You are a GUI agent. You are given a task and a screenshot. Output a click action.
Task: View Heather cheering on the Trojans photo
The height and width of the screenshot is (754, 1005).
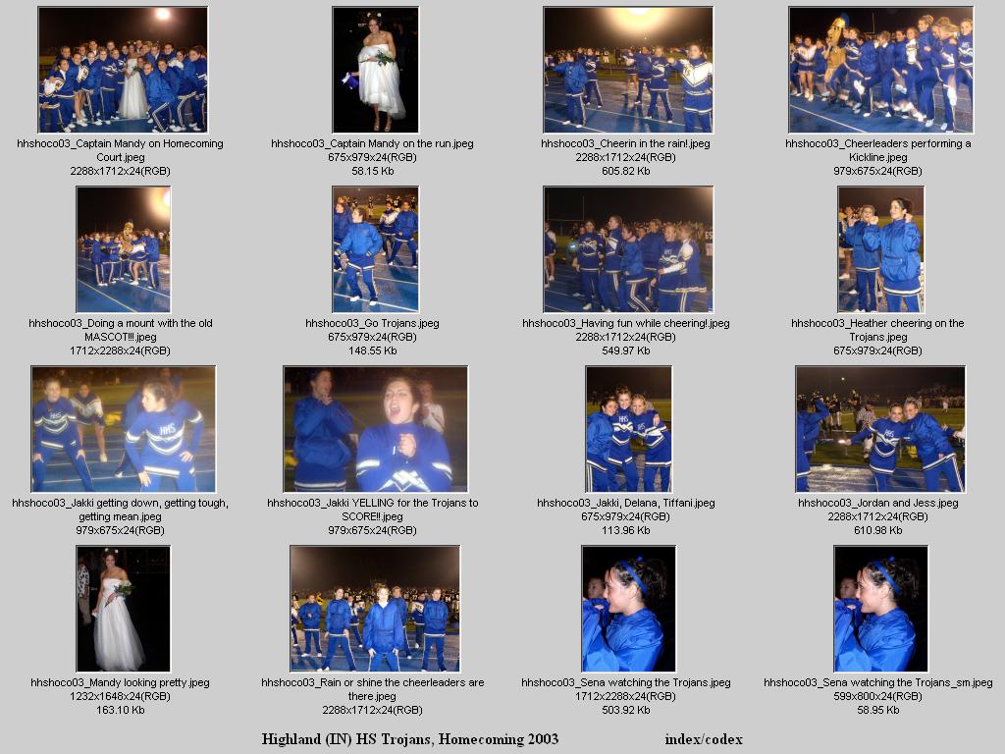880,249
